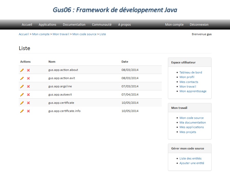This screenshot has height=179, width=230.
Task: Open Tableau de bord link
Action: pos(191,72)
